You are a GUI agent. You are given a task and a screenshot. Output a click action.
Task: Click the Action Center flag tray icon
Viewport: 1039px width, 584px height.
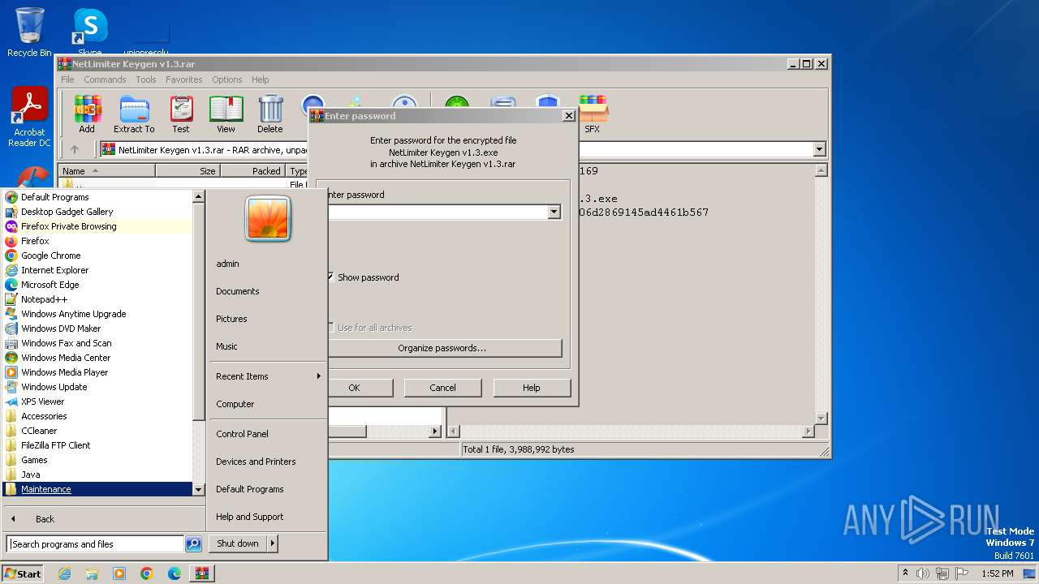pyautogui.click(x=961, y=573)
